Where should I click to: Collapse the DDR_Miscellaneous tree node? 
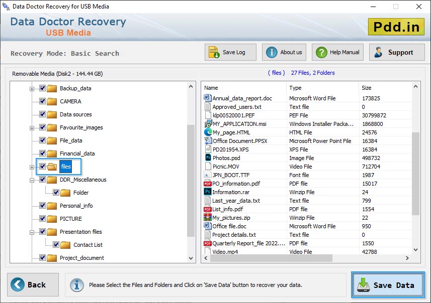coord(32,180)
